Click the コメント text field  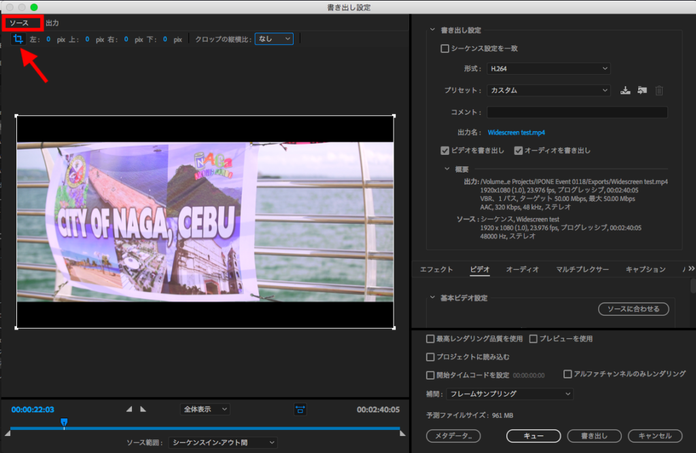click(576, 112)
